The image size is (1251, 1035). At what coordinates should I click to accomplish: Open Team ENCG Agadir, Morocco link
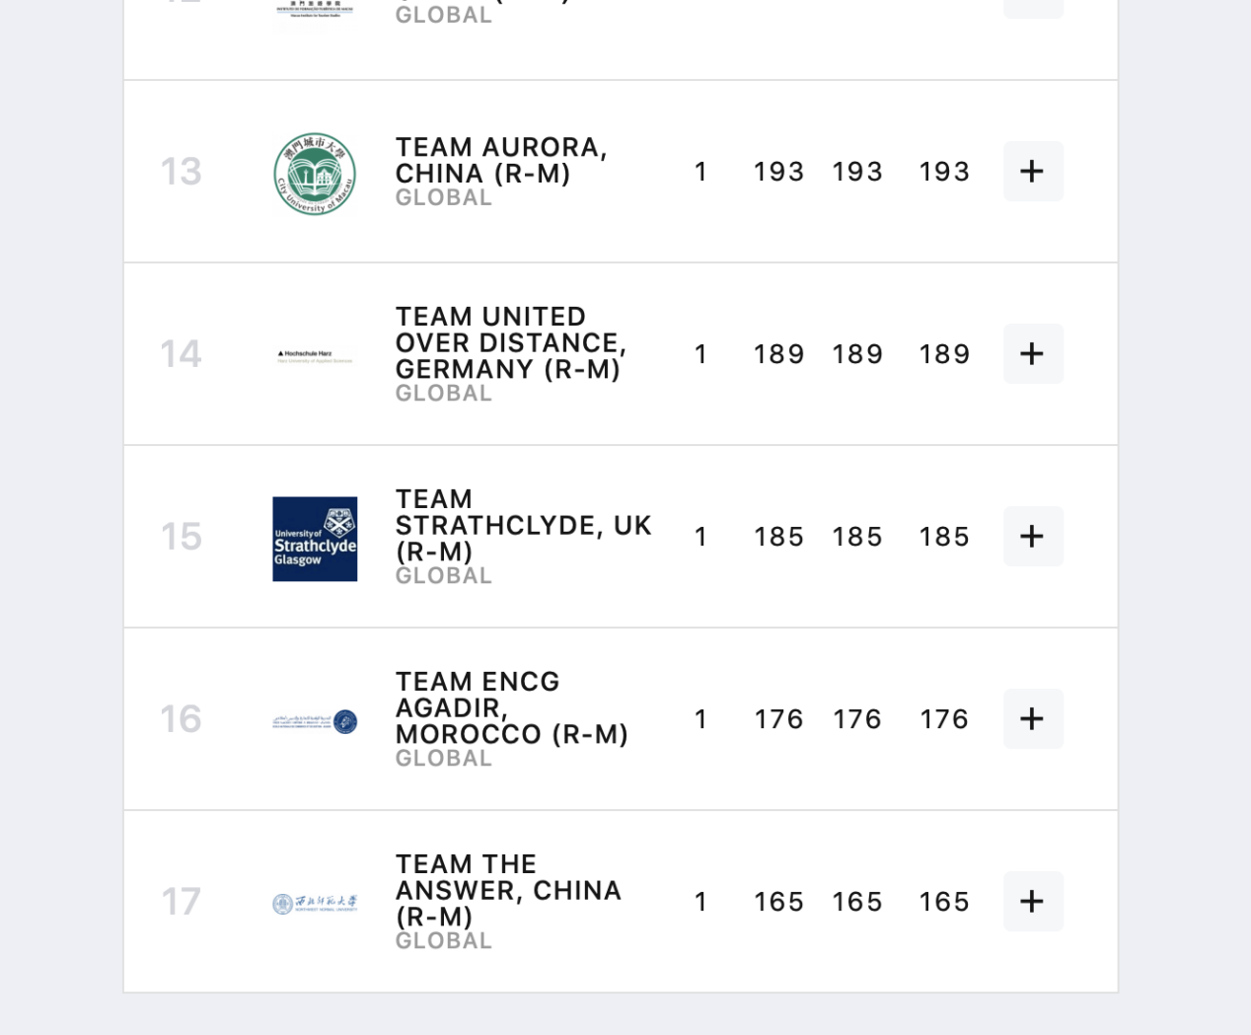coord(510,707)
